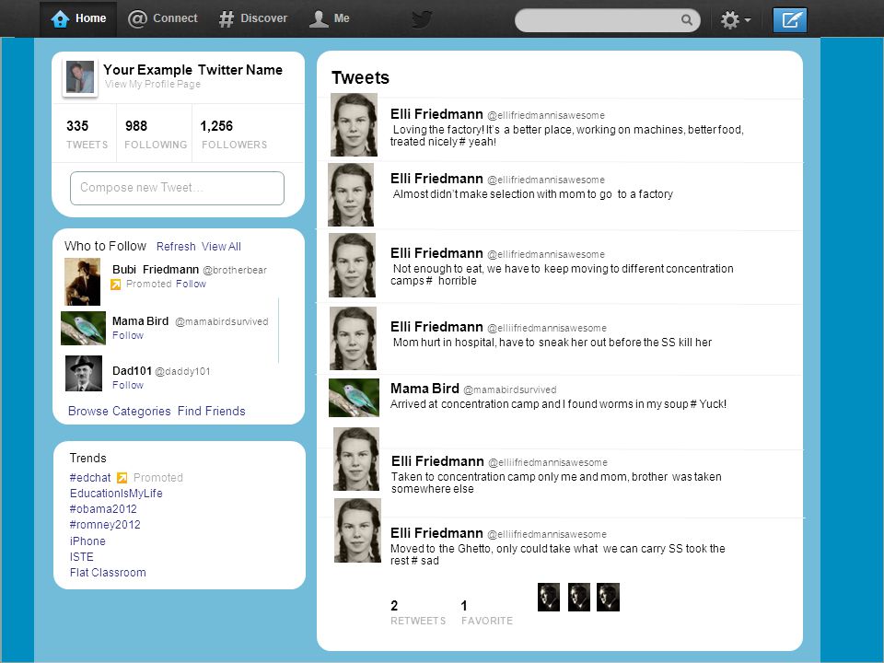Open Find Friends link

click(x=212, y=411)
